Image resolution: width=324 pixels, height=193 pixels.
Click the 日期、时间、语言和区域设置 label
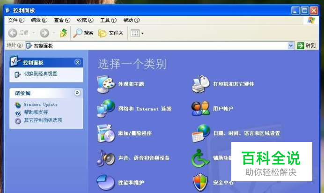247,134
